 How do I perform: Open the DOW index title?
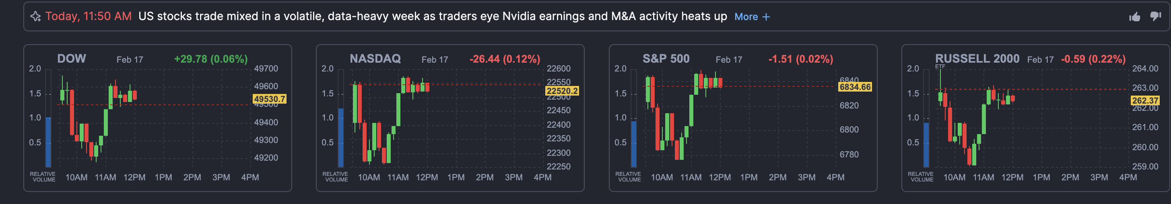click(x=71, y=59)
